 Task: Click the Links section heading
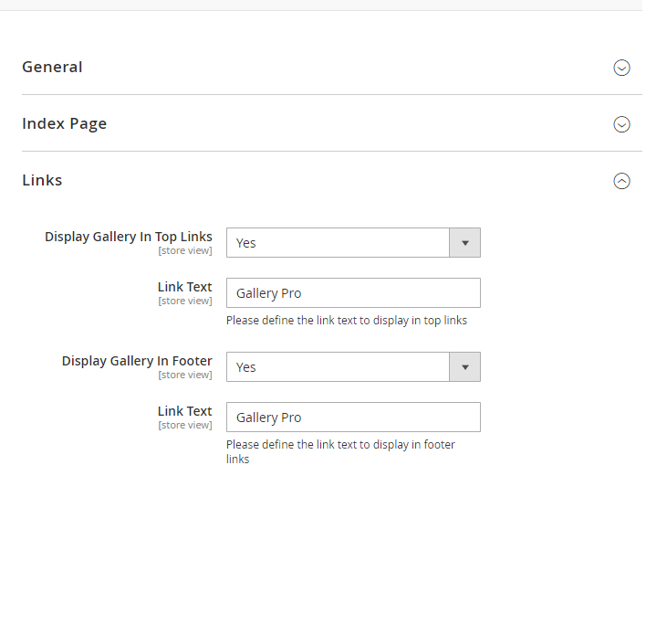pyautogui.click(x=42, y=180)
